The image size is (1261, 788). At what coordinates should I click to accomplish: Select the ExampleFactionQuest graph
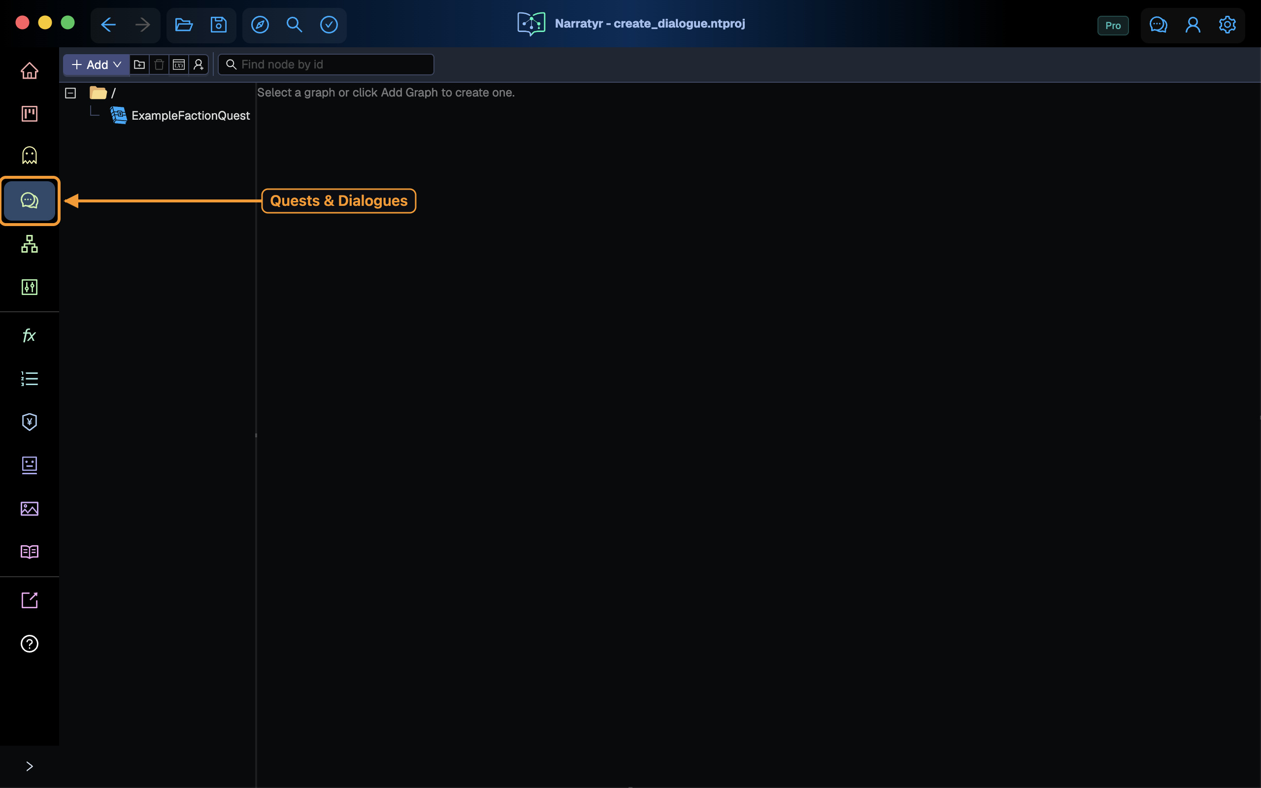coord(180,116)
